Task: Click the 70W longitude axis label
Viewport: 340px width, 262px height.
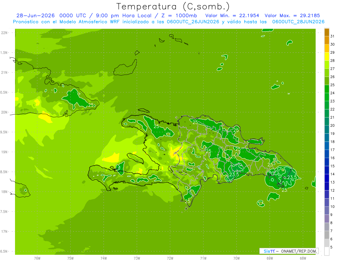Action: point(237,258)
